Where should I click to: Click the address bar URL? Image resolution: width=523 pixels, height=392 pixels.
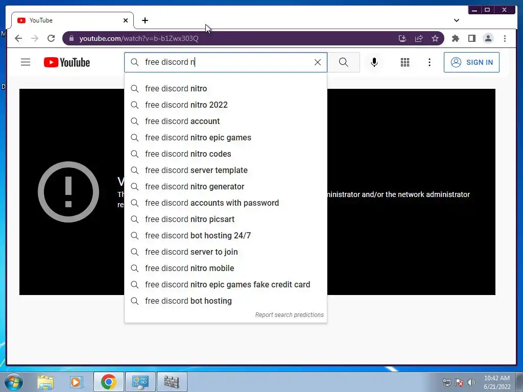pyautogui.click(x=139, y=38)
